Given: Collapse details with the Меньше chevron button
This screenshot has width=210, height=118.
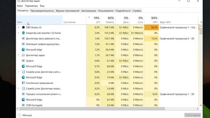Looking at the screenshot, I should [19, 115].
